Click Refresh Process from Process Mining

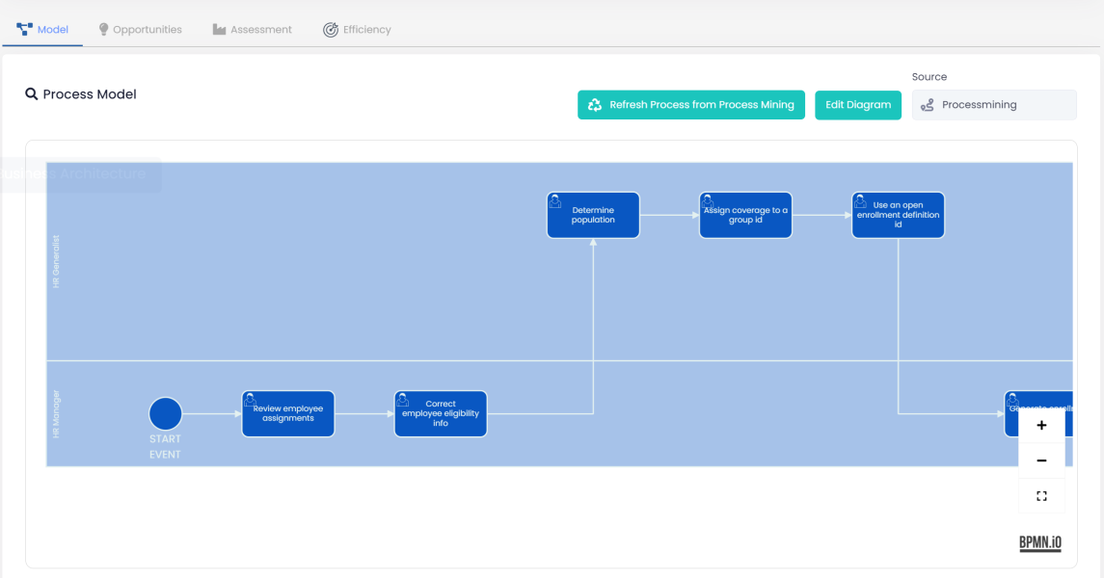click(691, 104)
